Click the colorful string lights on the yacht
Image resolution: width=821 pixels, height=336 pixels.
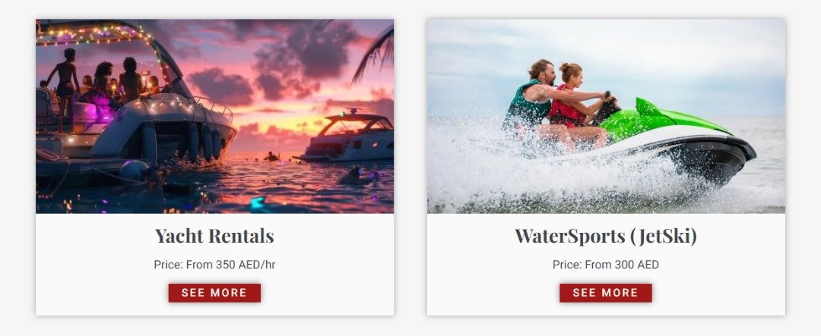pyautogui.click(x=94, y=34)
